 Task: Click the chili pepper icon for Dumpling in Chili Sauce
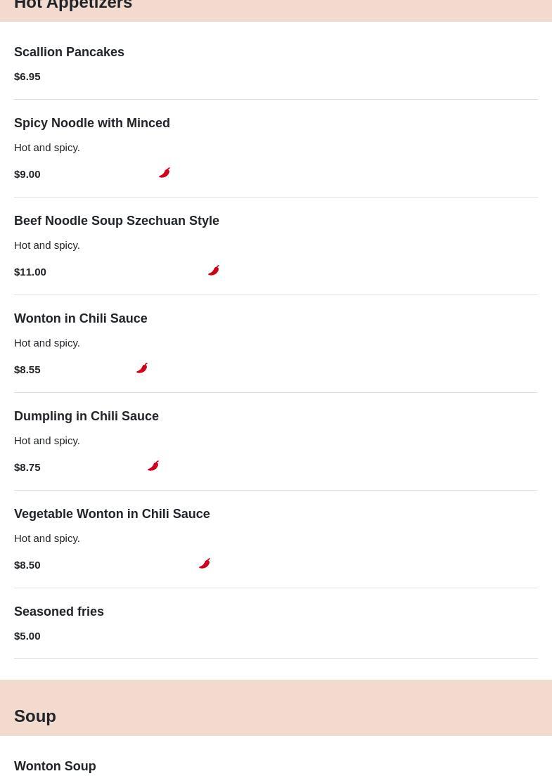[x=153, y=466]
